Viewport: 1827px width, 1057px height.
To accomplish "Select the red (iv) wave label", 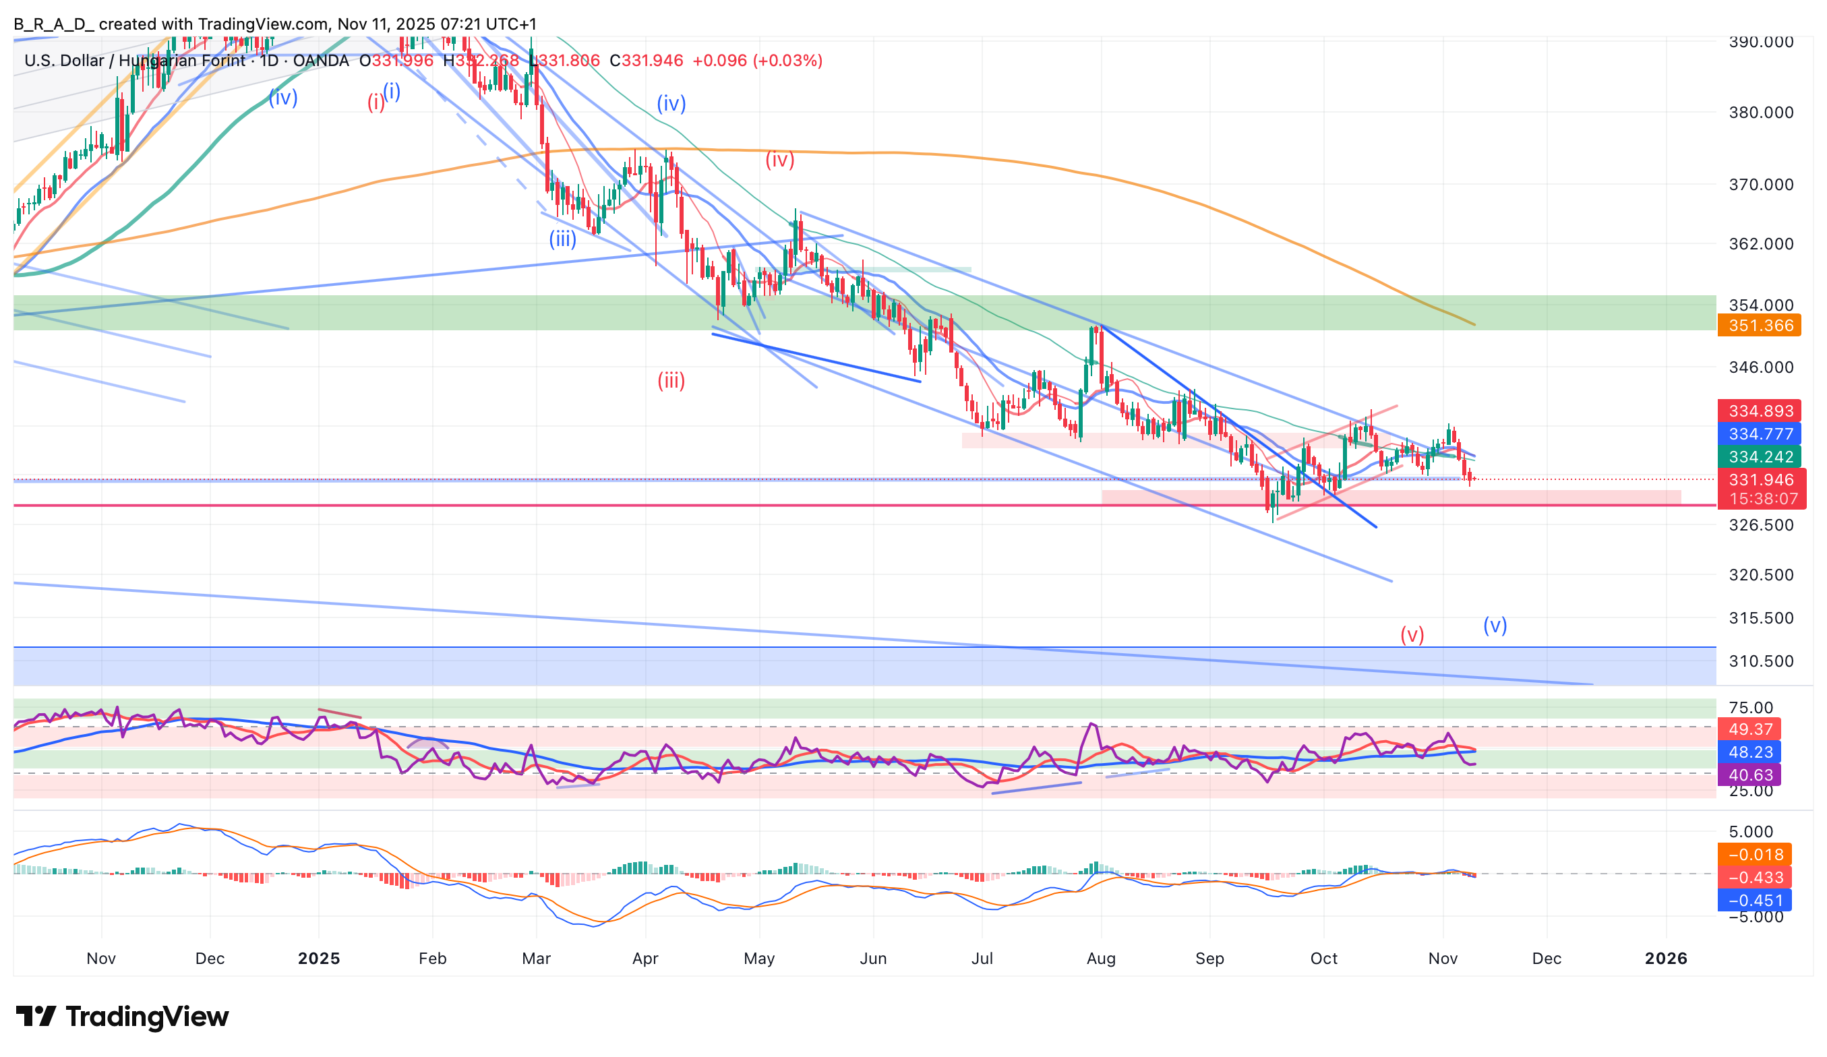I will [x=780, y=160].
